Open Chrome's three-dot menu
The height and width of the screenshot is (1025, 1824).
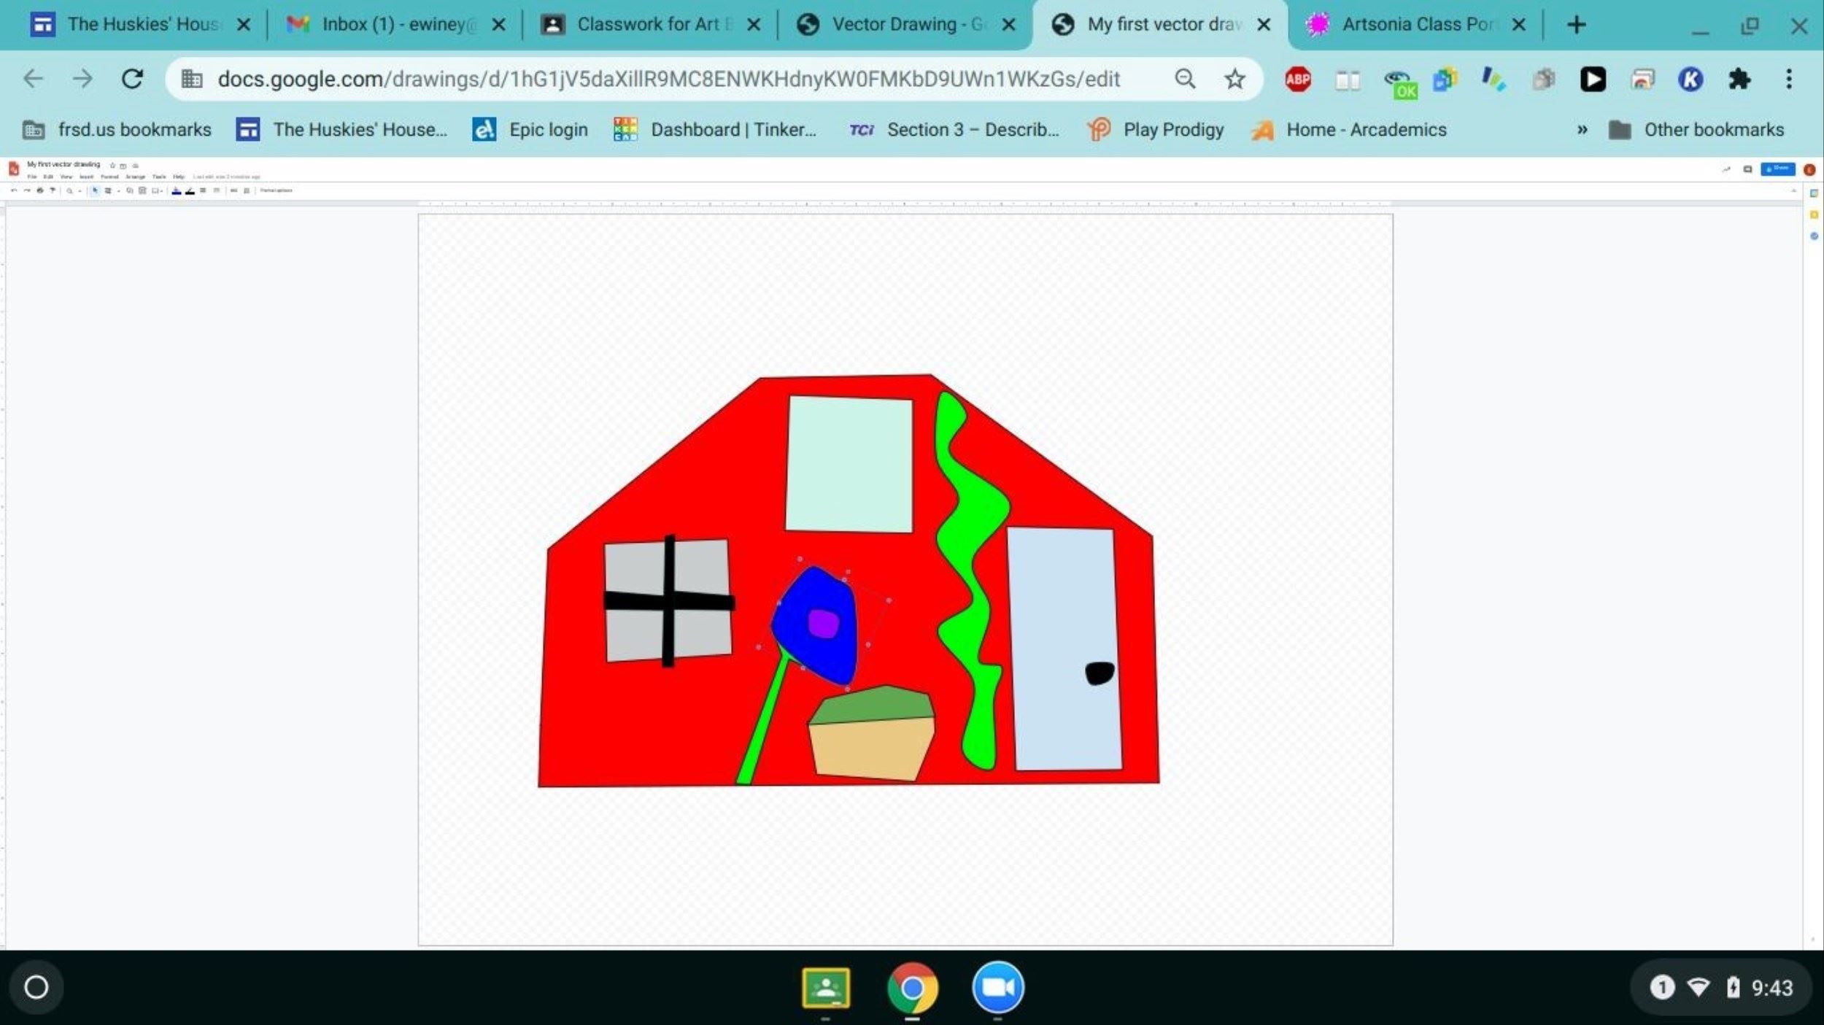[x=1788, y=79]
